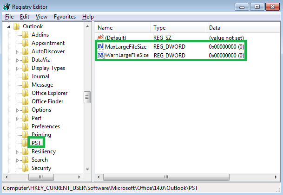Screen dimensions: 283x195
Task: Open the View menu
Action: (x=41, y=17)
